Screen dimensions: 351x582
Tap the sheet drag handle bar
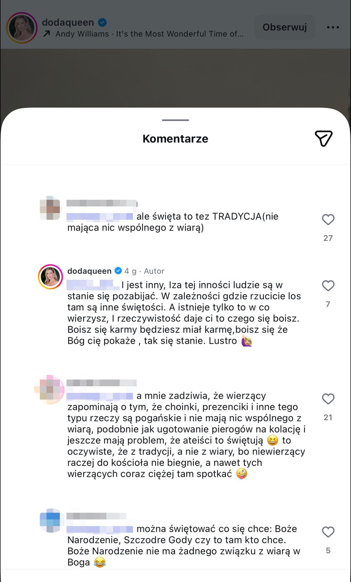tap(175, 121)
